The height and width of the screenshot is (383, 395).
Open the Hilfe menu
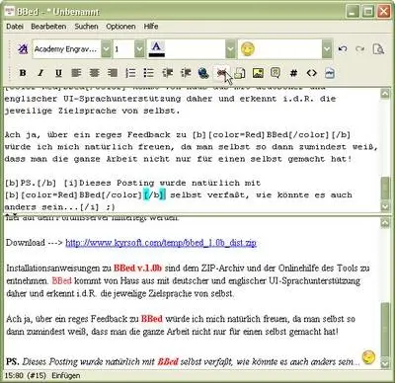coord(151,27)
